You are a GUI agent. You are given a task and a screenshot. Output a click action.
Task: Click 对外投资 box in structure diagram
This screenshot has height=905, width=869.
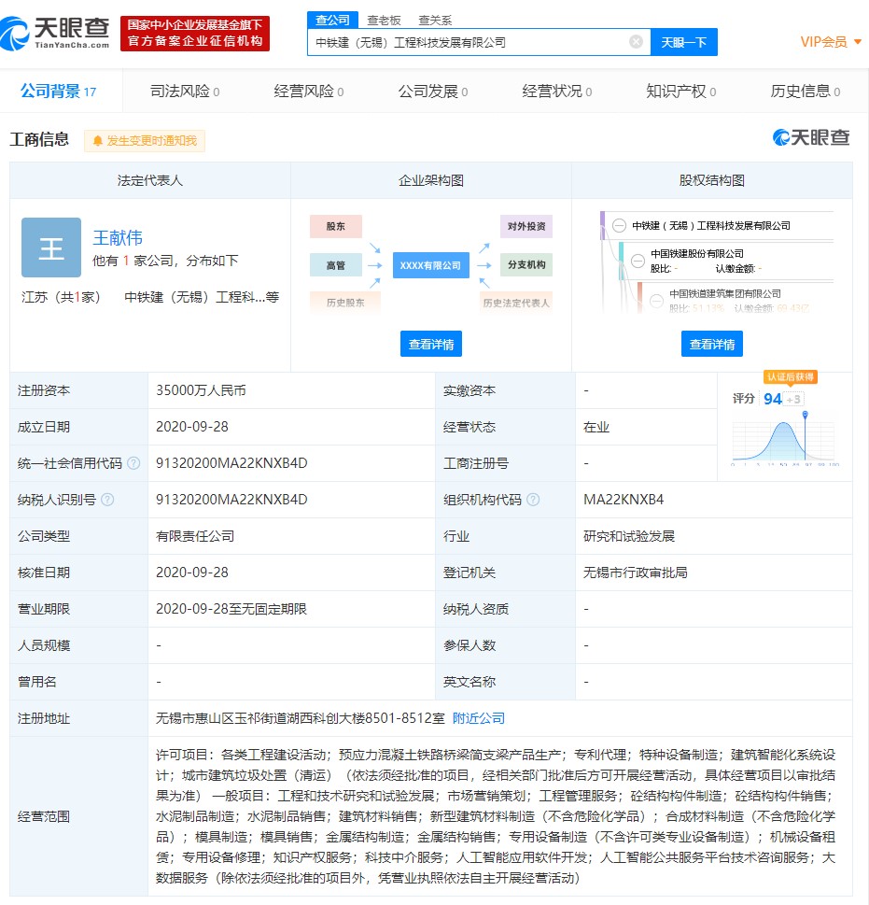point(526,226)
